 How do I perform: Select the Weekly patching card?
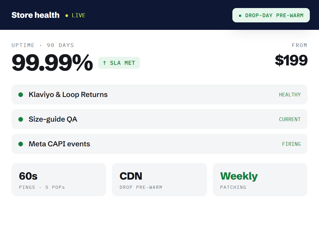[x=260, y=180]
